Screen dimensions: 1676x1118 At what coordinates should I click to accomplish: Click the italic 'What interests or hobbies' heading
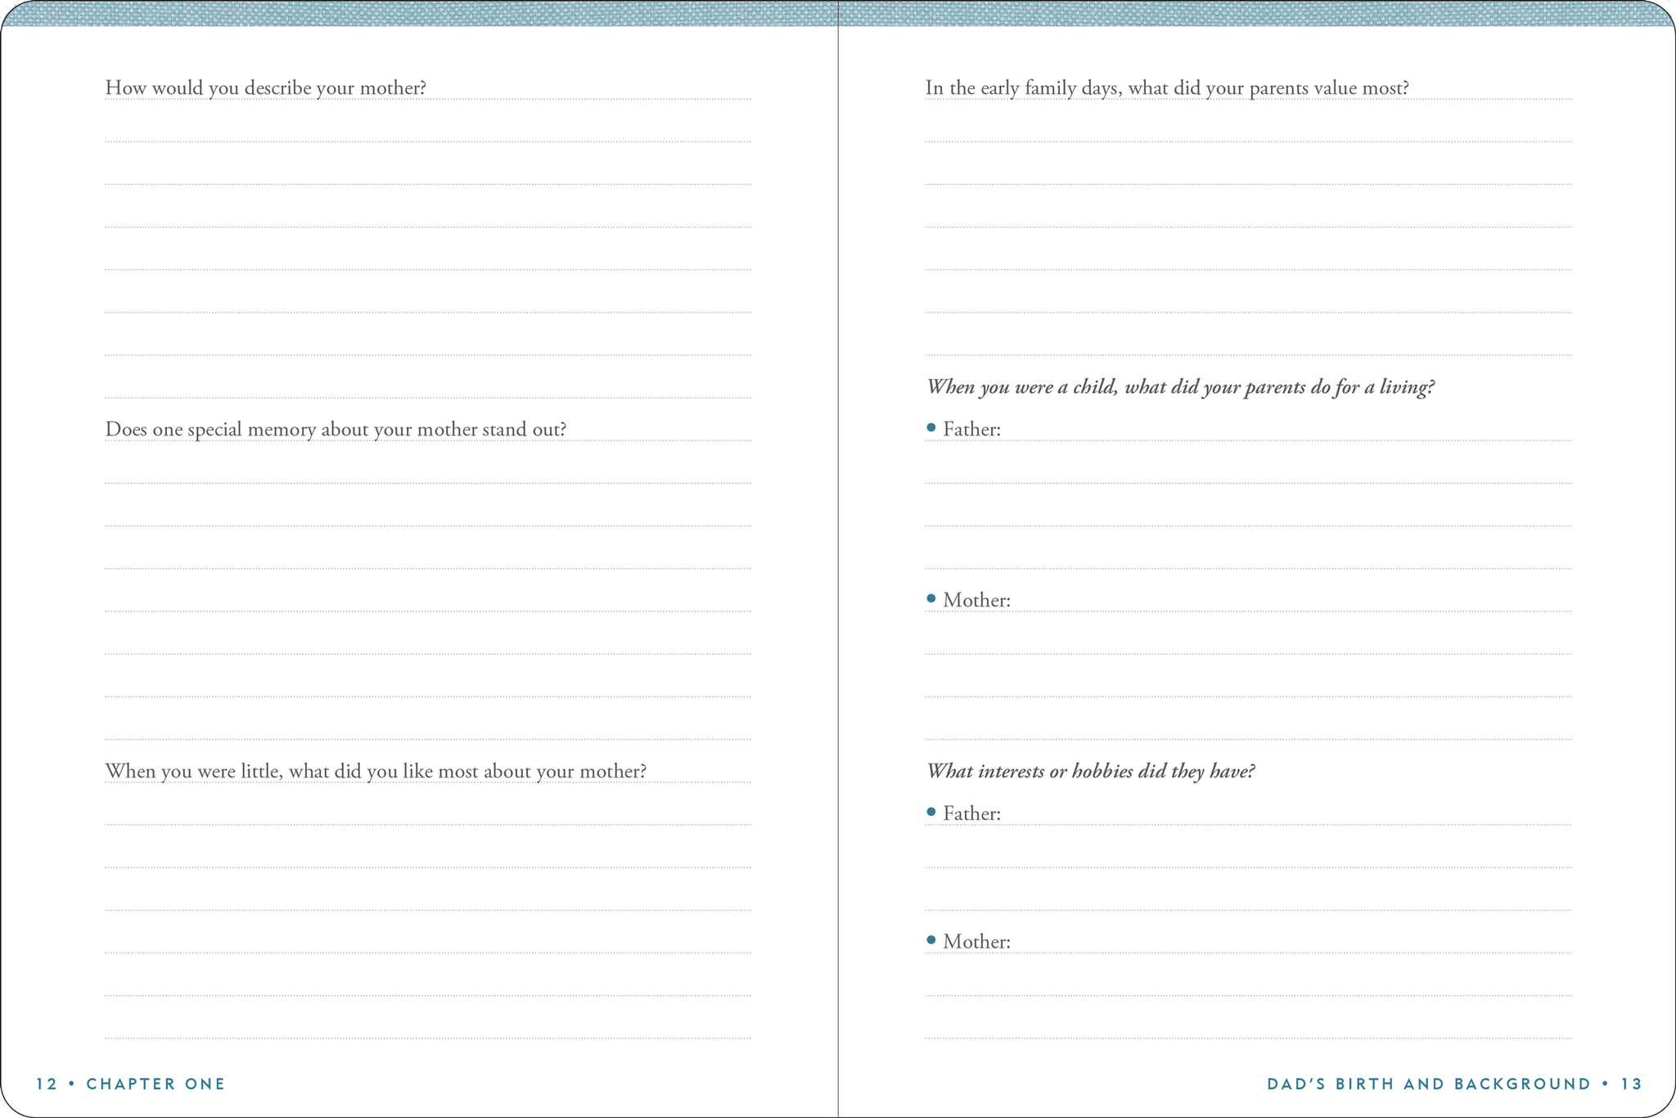coord(1090,771)
